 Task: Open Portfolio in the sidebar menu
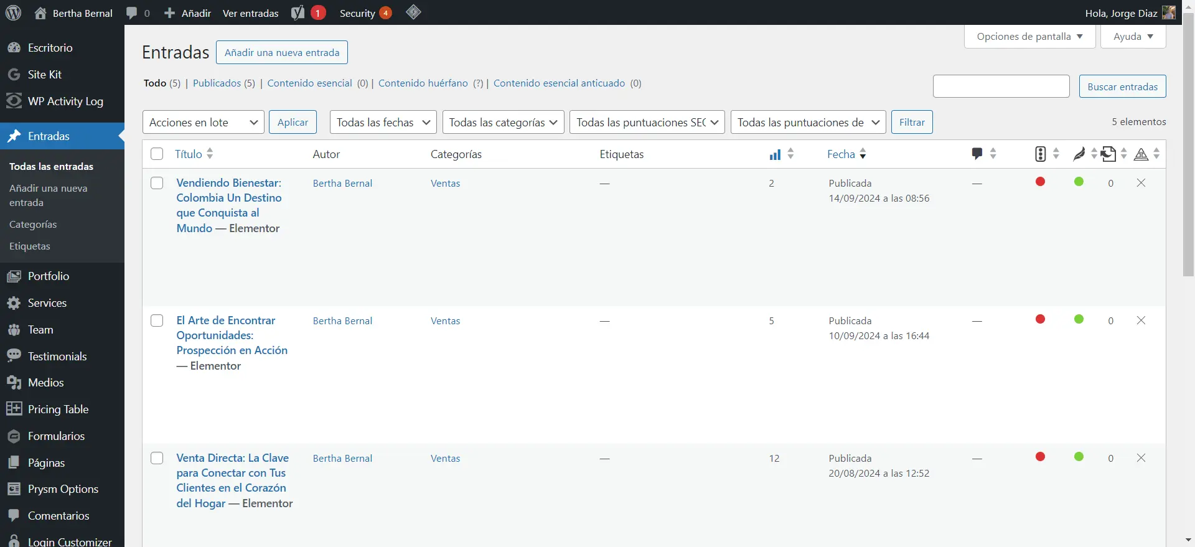pyautogui.click(x=49, y=276)
